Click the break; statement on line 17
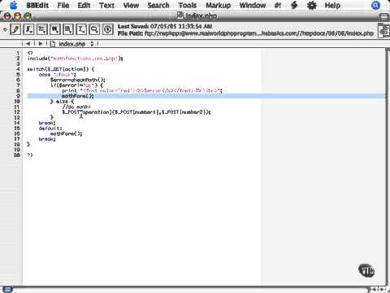Viewport: 390px width, 293px height. (x=47, y=139)
